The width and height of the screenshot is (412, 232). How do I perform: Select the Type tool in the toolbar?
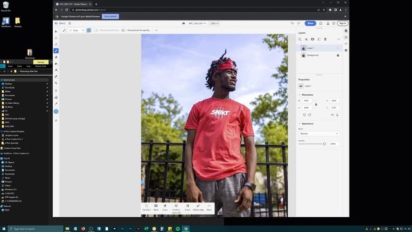56,91
